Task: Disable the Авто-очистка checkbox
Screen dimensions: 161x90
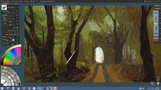Action: [17, 30]
